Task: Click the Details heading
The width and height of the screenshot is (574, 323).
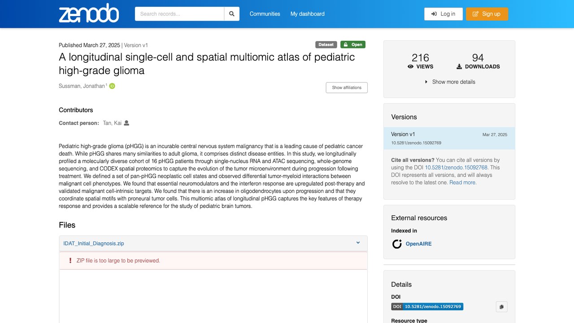Action: (401, 284)
